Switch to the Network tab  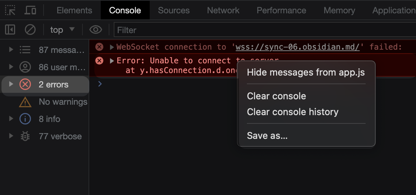pos(223,10)
